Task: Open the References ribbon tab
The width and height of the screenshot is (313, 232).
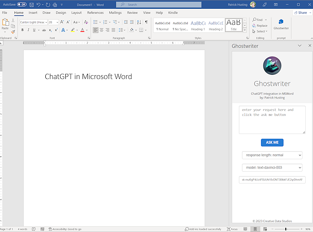Action: coord(95,12)
